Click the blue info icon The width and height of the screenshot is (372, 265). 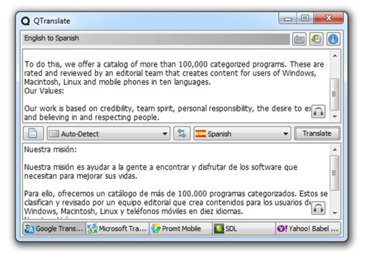(x=333, y=39)
